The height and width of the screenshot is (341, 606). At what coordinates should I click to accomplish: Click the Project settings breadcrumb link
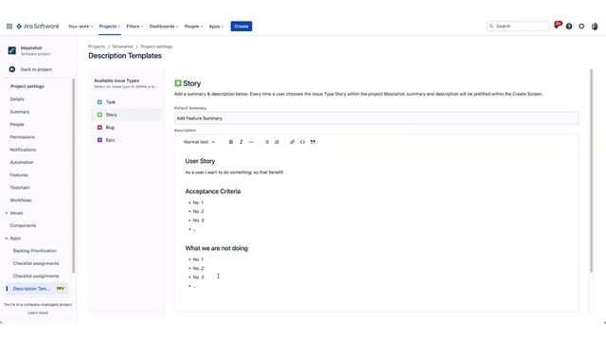[156, 46]
